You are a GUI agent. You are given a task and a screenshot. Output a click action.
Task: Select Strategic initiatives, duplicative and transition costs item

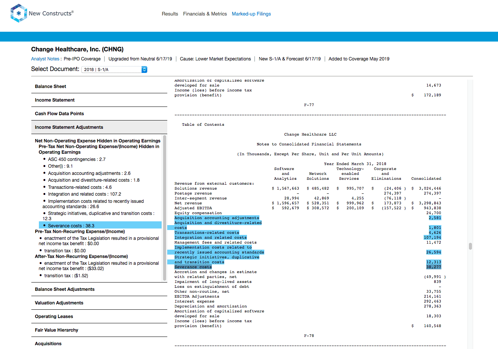coord(99,216)
